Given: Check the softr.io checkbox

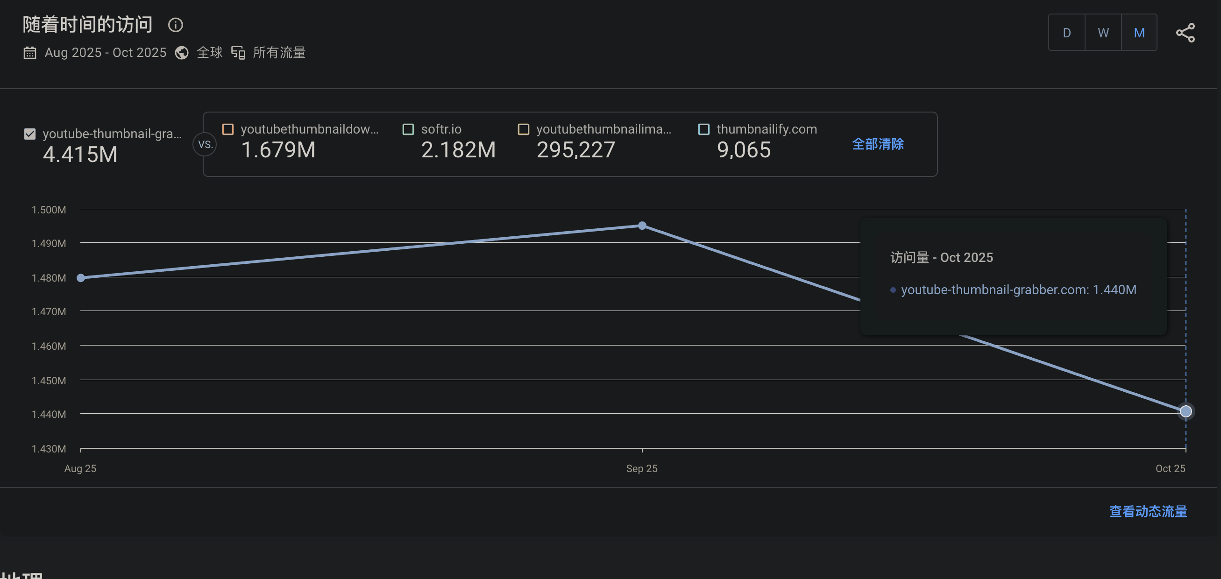Looking at the screenshot, I should click(408, 129).
